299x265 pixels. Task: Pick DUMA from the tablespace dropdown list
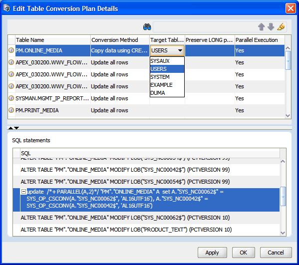(167, 93)
